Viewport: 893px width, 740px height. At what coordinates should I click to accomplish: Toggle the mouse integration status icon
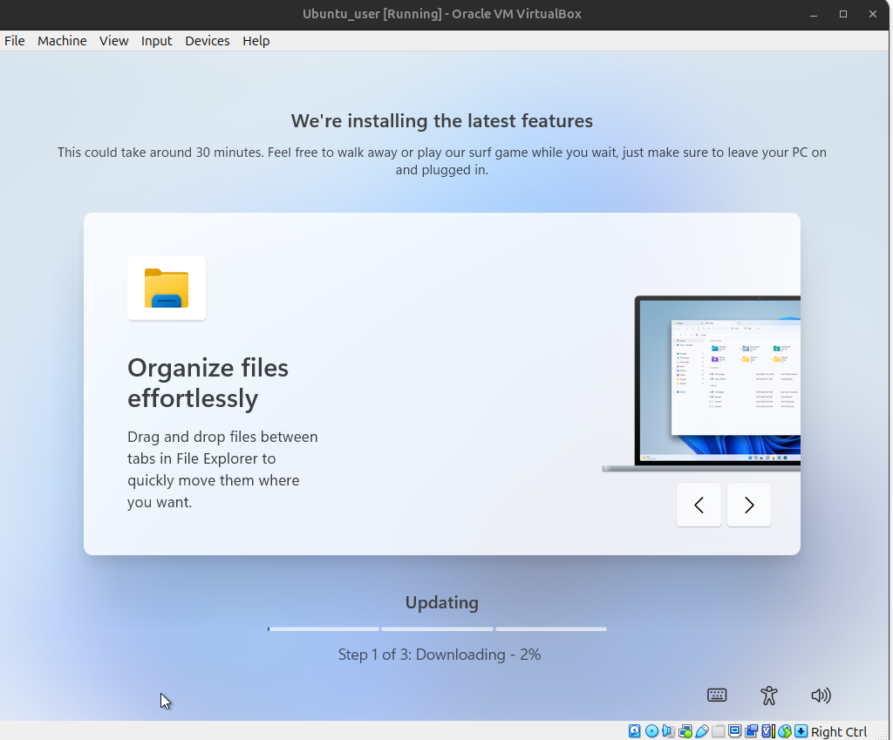pyautogui.click(x=785, y=731)
